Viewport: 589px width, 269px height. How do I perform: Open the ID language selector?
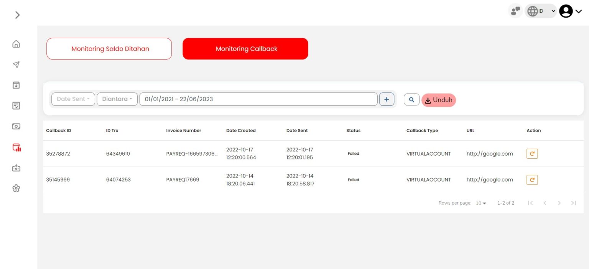pos(541,11)
